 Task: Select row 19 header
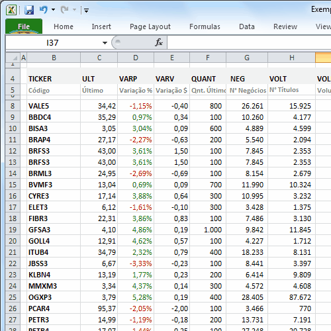pyautogui.click(x=13, y=230)
